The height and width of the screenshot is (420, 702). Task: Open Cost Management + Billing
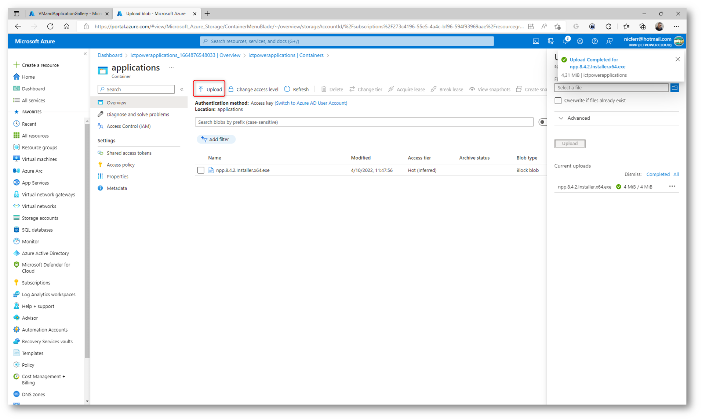[x=43, y=380]
